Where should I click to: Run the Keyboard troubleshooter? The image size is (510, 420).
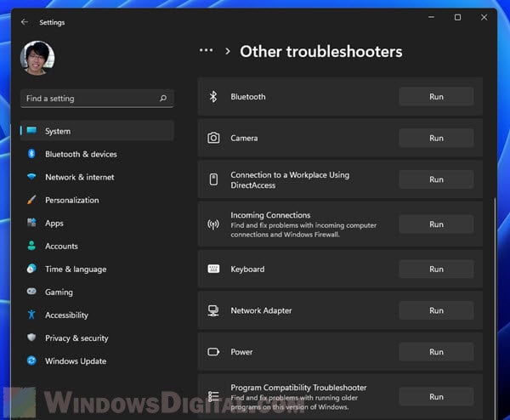point(436,269)
